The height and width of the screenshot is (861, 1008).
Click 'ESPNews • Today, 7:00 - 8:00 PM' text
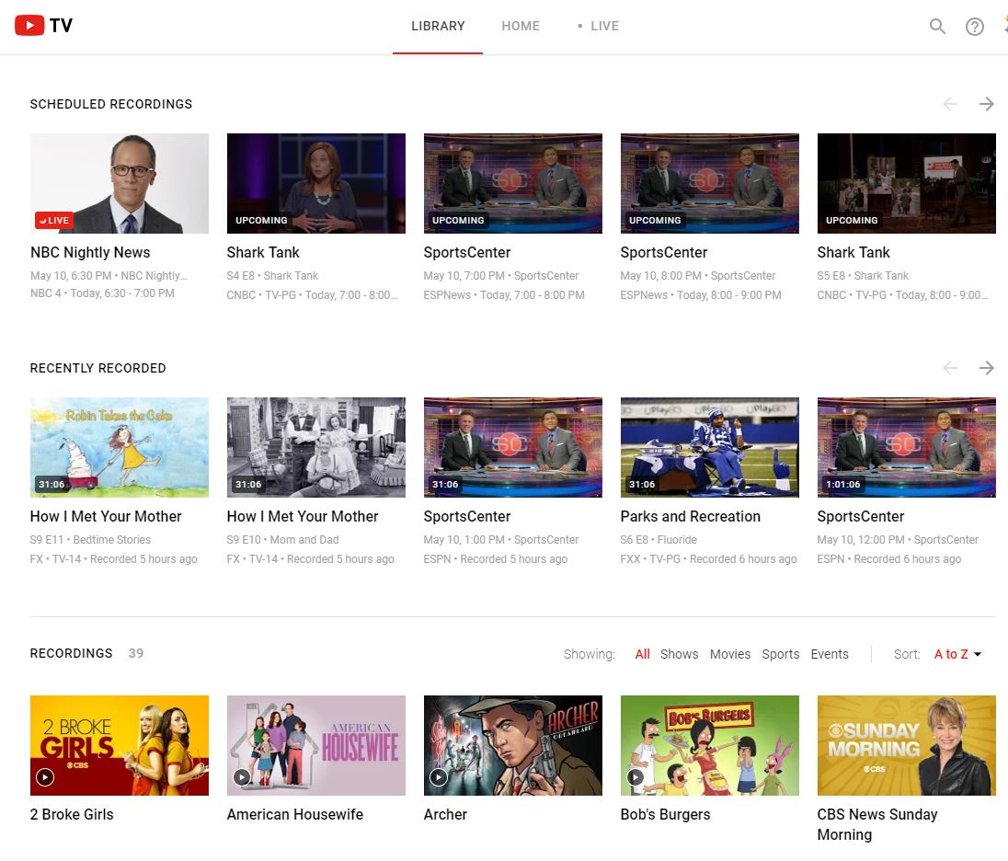[x=504, y=295]
